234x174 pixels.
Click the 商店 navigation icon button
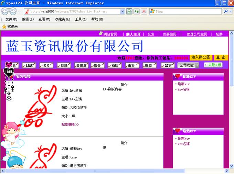(115, 65)
